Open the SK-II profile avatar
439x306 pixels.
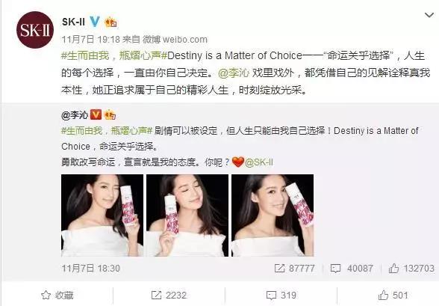click(35, 30)
